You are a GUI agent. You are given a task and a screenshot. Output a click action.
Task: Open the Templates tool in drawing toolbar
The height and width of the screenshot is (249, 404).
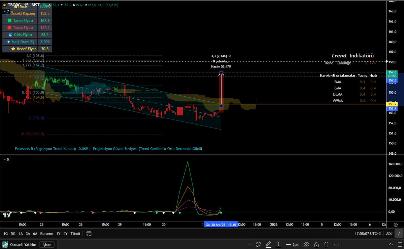pyautogui.click(x=259, y=244)
